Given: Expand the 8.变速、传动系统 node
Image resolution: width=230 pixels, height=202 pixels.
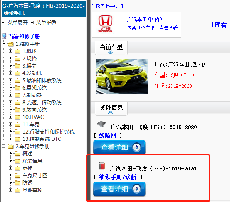Looking at the screenshot, I should [10, 102].
